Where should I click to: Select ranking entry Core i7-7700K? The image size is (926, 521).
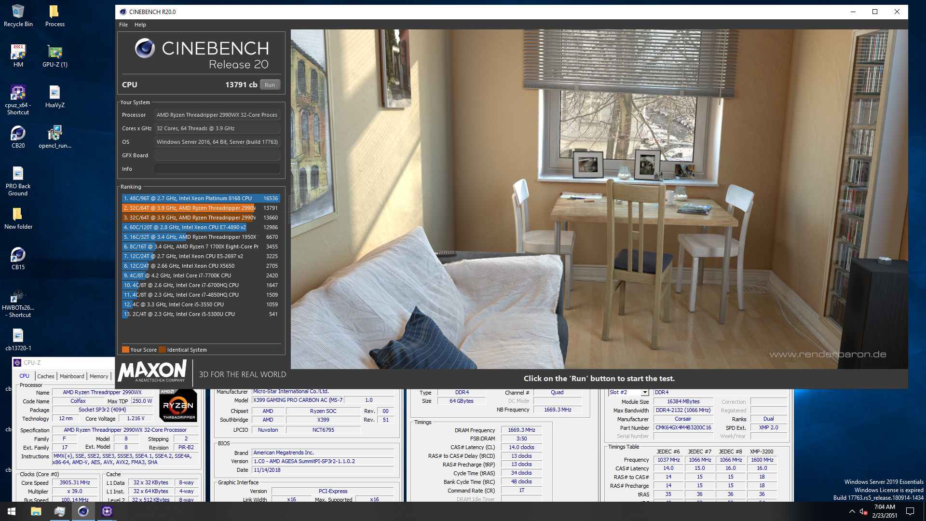(x=201, y=275)
